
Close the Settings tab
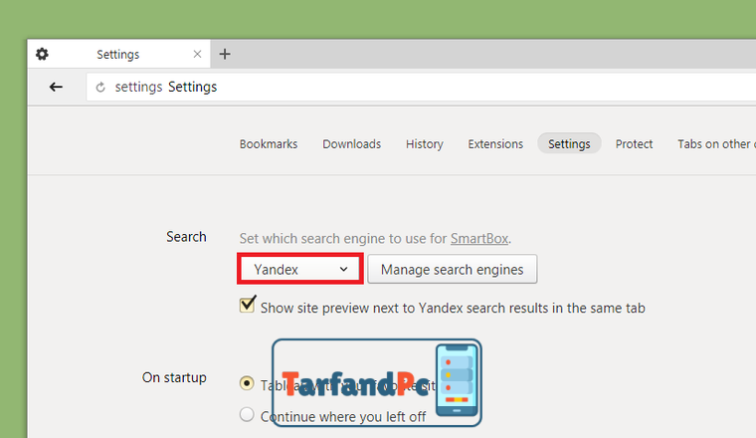tap(197, 54)
